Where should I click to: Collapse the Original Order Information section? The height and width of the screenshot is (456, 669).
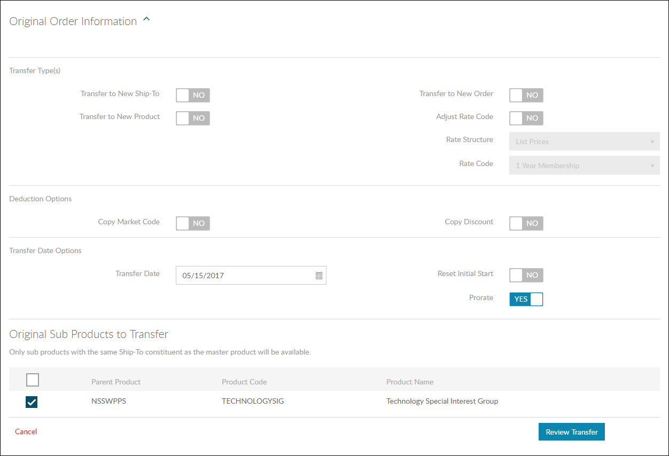click(x=147, y=20)
